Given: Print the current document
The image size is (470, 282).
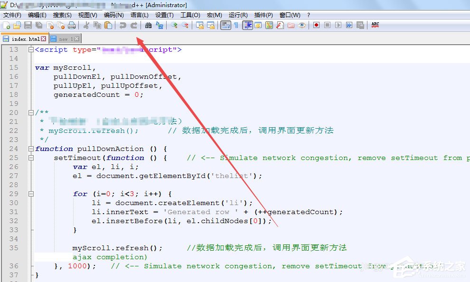Looking at the screenshot, I should tap(71, 25).
